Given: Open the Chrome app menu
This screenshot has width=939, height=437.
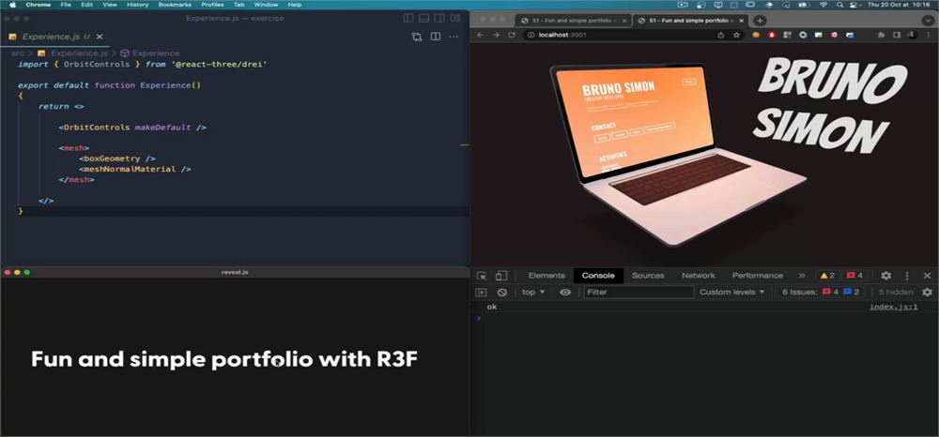Looking at the screenshot, I should (38, 4).
